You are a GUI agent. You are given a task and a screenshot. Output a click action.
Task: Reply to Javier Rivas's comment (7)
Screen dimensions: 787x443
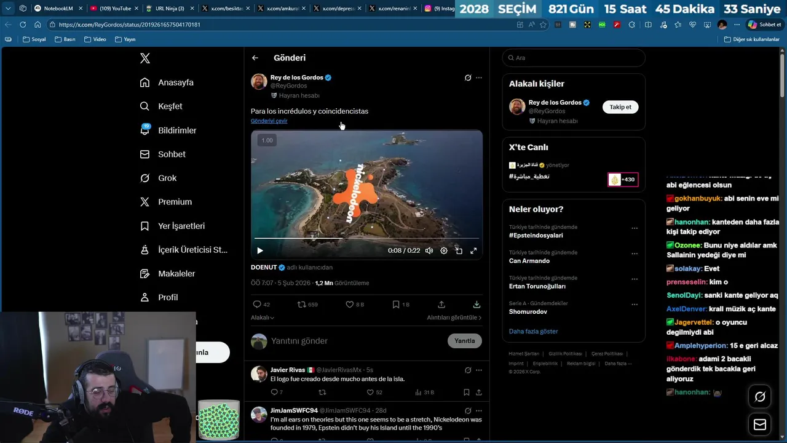[277, 393]
